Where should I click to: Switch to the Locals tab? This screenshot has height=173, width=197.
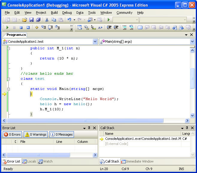tap(29, 161)
